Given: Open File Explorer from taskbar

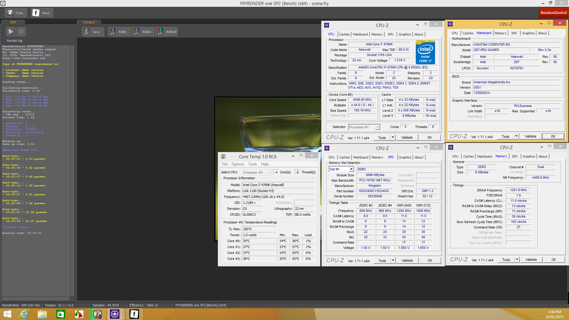Looking at the screenshot, I should click(42, 314).
